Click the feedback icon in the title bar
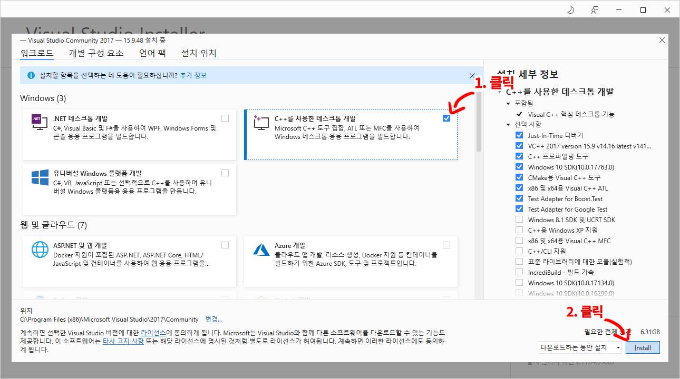This screenshot has width=680, height=379. point(595,10)
